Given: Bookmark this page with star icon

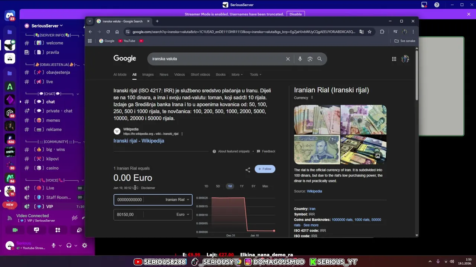Looking at the screenshot, I should pos(369,32).
